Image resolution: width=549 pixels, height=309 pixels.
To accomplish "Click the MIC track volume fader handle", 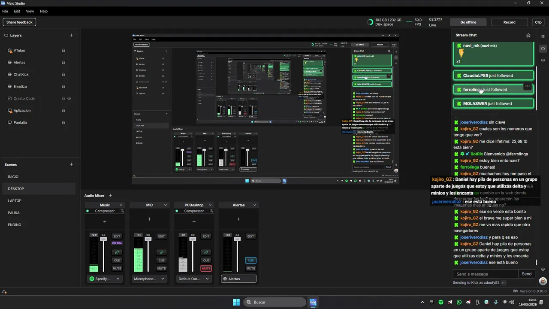I will pyautogui.click(x=148, y=239).
